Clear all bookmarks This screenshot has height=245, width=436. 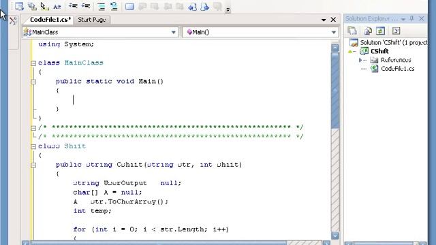pos(217,6)
